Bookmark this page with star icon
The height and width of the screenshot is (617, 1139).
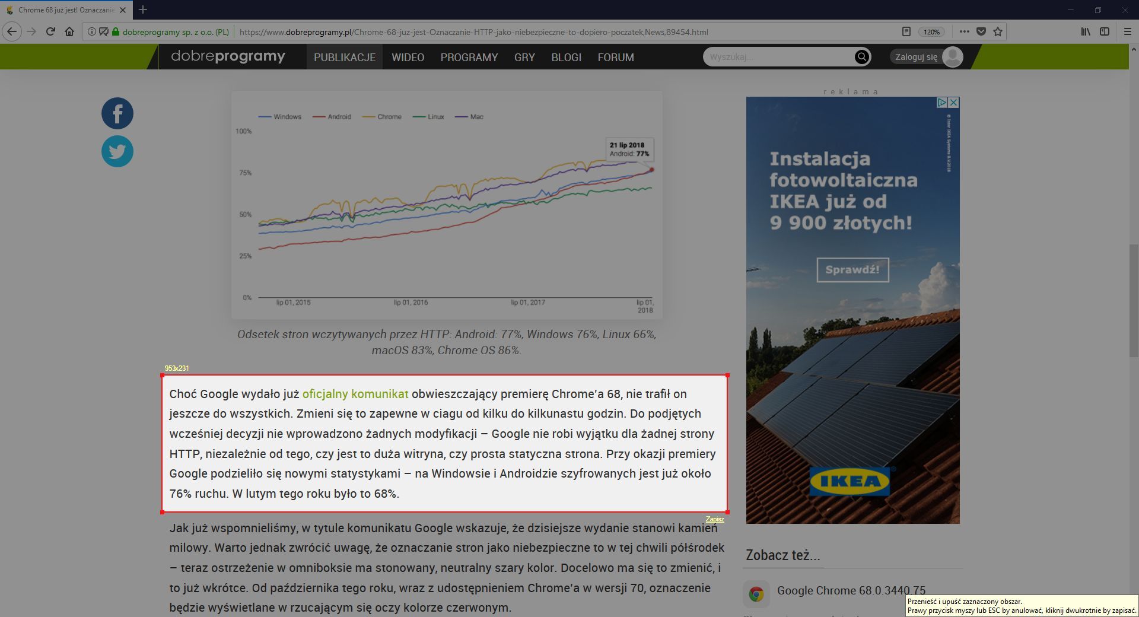pyautogui.click(x=998, y=32)
